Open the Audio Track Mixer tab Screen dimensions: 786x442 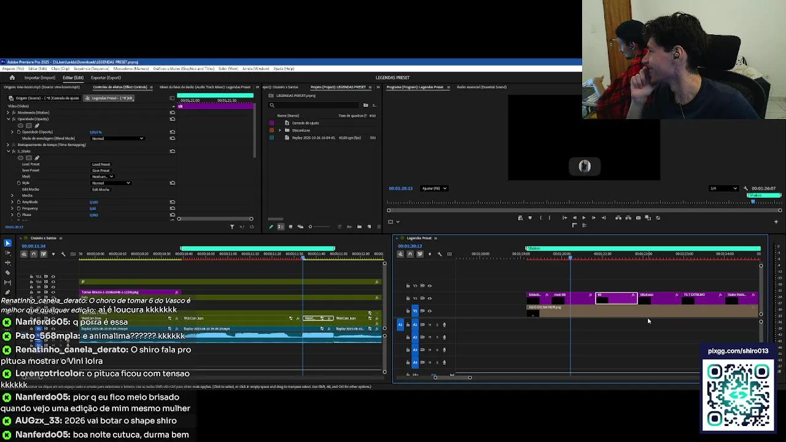point(205,87)
